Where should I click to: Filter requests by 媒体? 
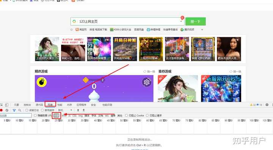(x=87, y=116)
